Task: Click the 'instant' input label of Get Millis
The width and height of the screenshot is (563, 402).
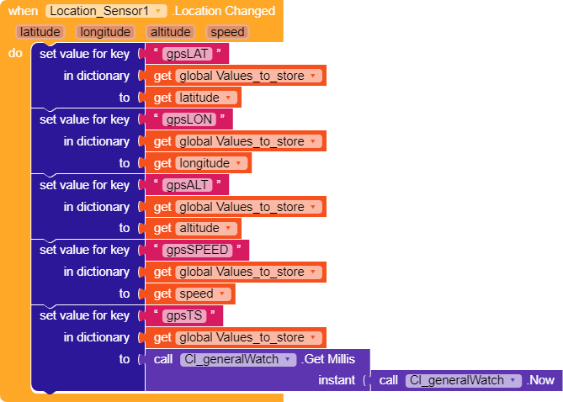Action: [x=337, y=380]
